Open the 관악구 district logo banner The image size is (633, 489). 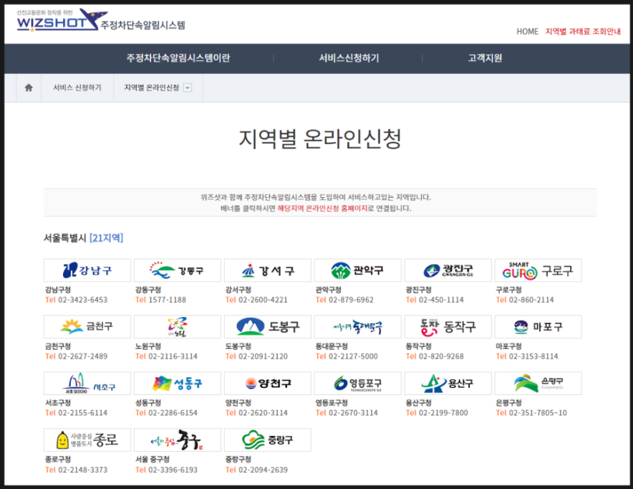[x=358, y=270]
